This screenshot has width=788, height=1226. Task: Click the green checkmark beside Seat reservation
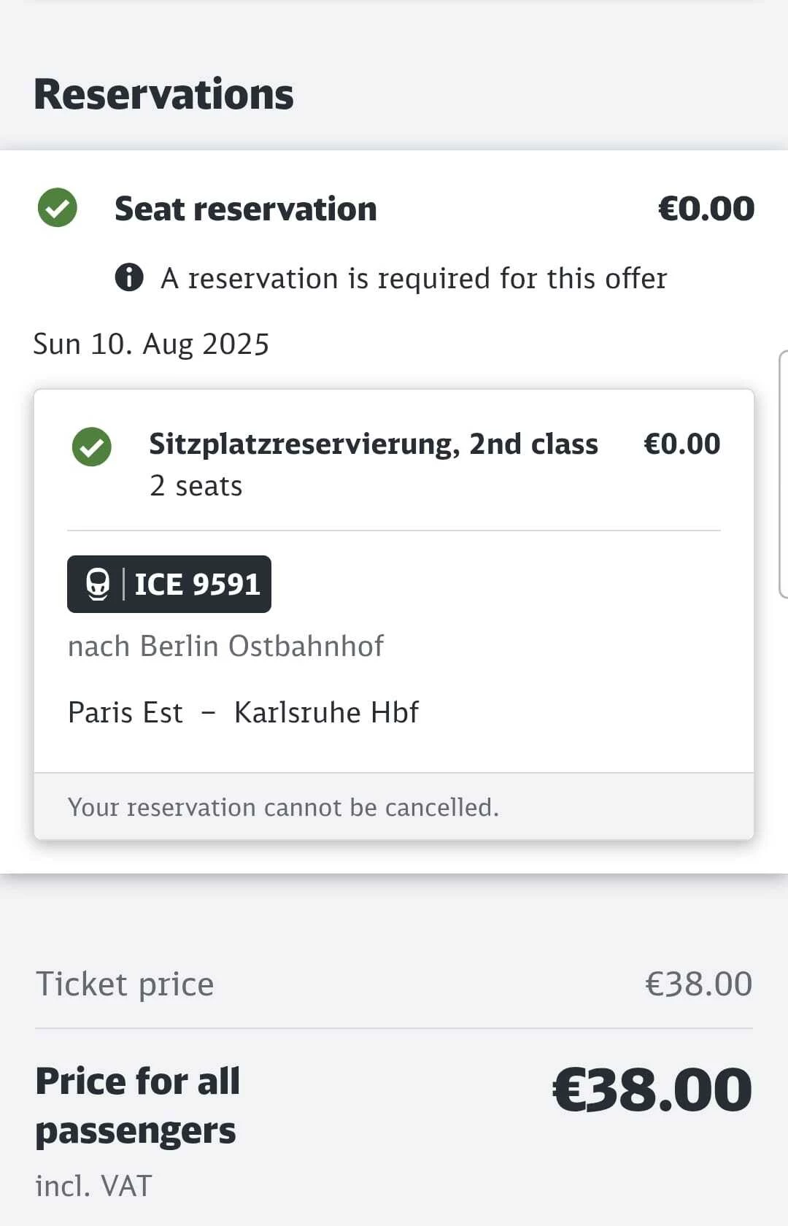[x=58, y=208]
